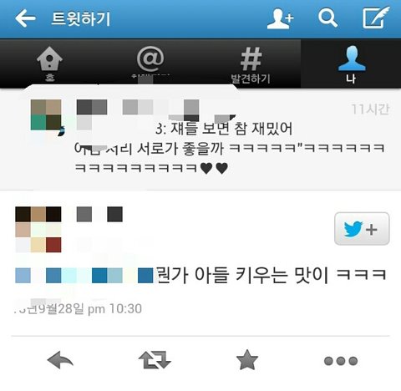Open the tweet author's pixelated avatar
401x391 pixels.
point(38,230)
